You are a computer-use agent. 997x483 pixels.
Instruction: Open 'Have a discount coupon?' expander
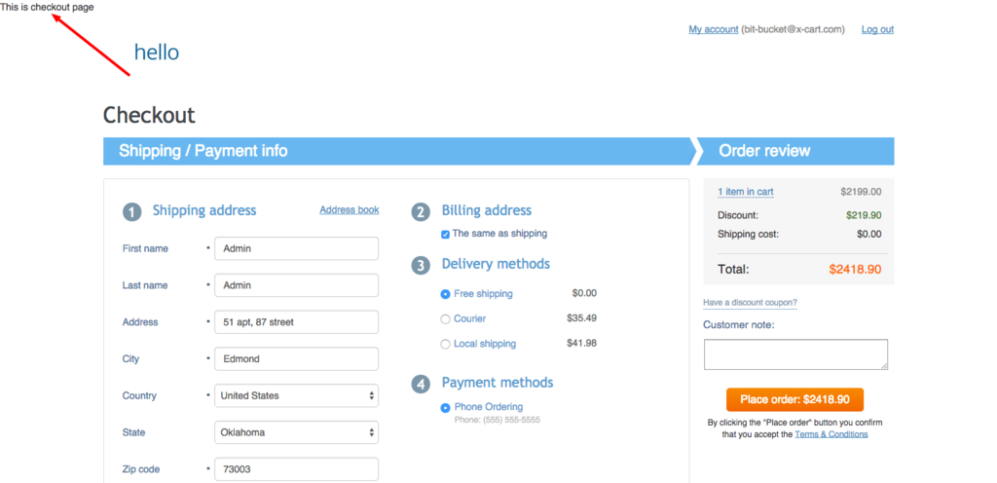pos(750,303)
